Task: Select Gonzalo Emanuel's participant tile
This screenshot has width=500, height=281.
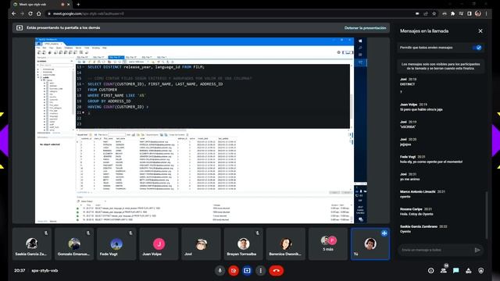Action: tap(74, 244)
